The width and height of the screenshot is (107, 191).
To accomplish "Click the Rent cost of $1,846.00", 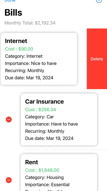I will 42,170.
